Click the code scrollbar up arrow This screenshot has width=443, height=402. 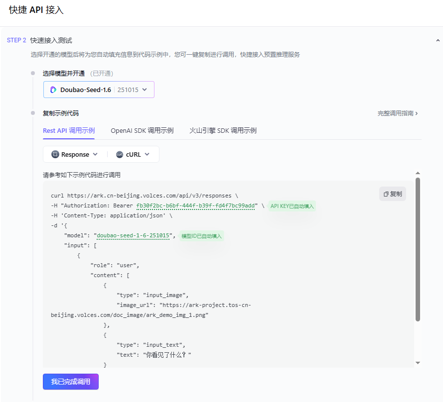(418, 173)
